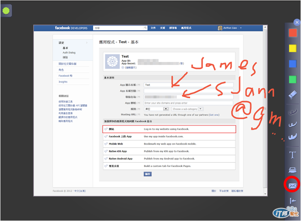Open 角色 in the sidebar

pyautogui.click(x=61, y=70)
